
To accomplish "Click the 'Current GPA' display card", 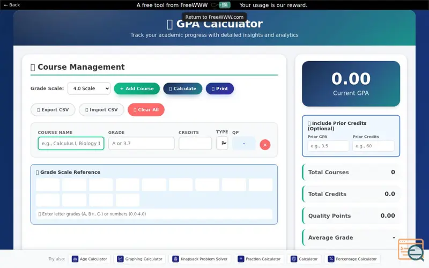I will pos(351,84).
